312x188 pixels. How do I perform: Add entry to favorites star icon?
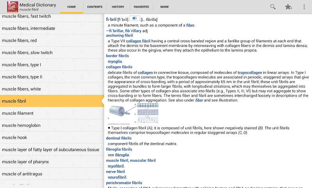[x=288, y=7]
